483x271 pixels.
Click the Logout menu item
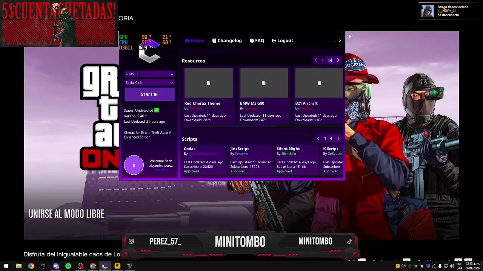(282, 41)
